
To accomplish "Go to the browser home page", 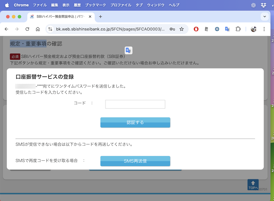I will [x=38, y=29].
